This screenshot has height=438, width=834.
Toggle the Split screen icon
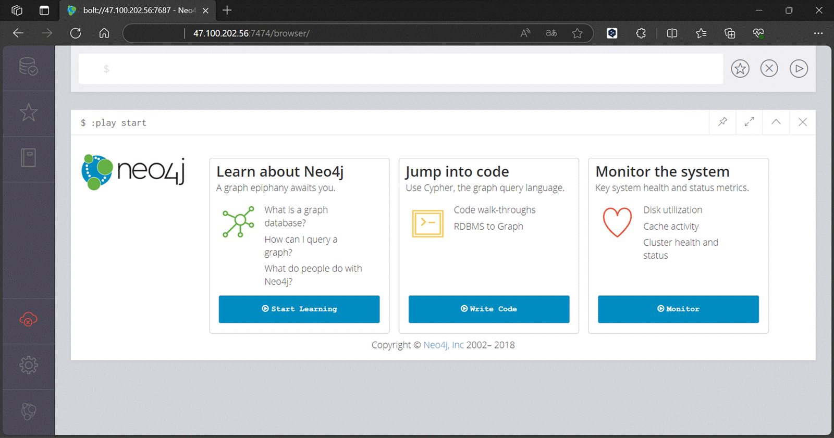(672, 33)
